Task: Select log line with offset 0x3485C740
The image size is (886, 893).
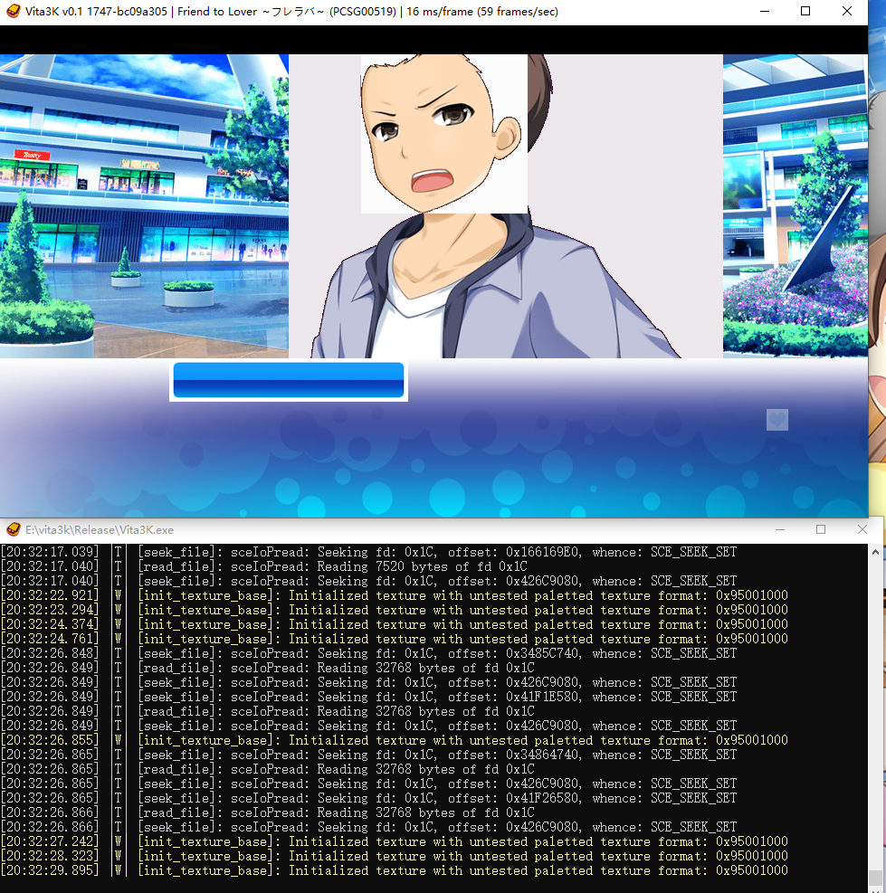Action: pyautogui.click(x=368, y=653)
